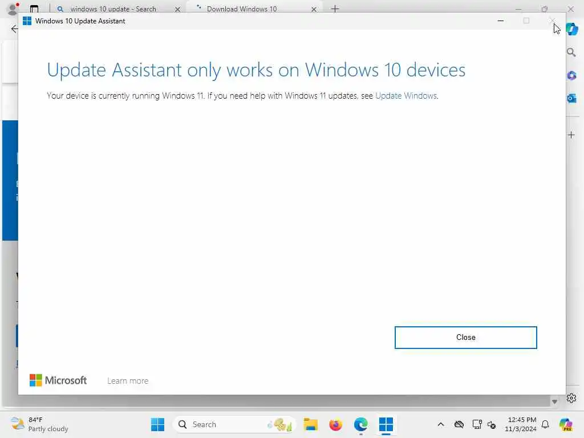Image resolution: width=584 pixels, height=438 pixels.
Task: Open Microsoft 365 icon in Edge sidebar
Action: (x=571, y=76)
